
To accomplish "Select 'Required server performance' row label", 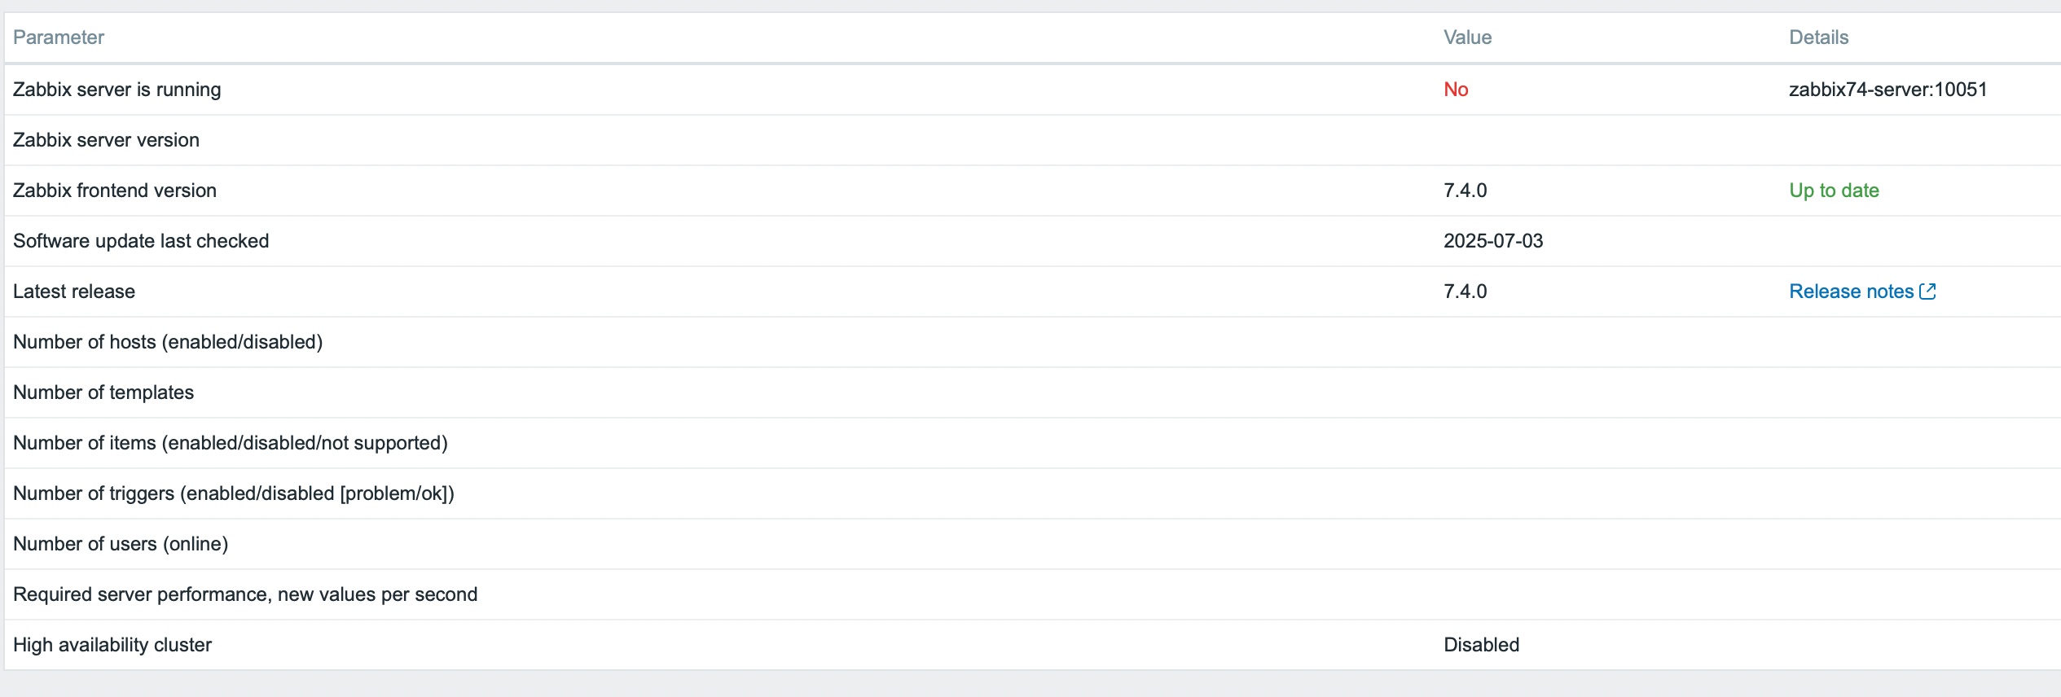I will [245, 594].
